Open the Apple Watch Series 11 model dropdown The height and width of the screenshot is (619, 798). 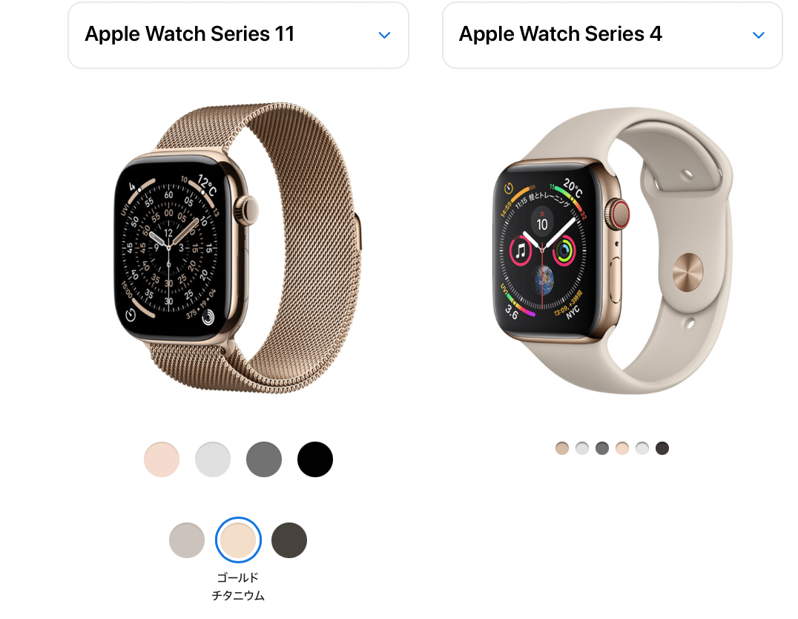point(238,35)
